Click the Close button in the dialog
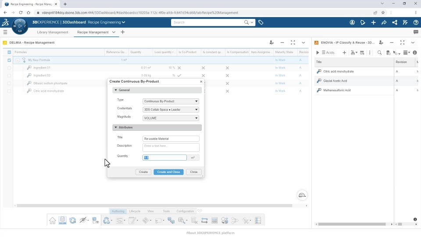The width and height of the screenshot is (421, 237). pyautogui.click(x=194, y=172)
